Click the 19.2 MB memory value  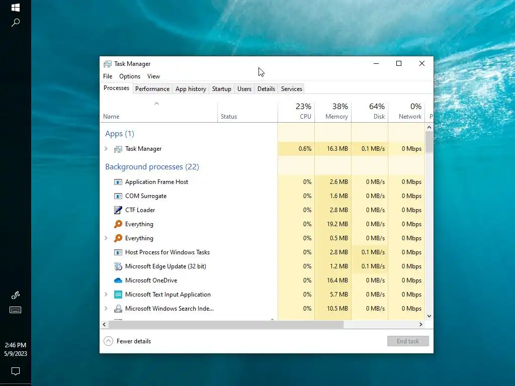point(337,224)
